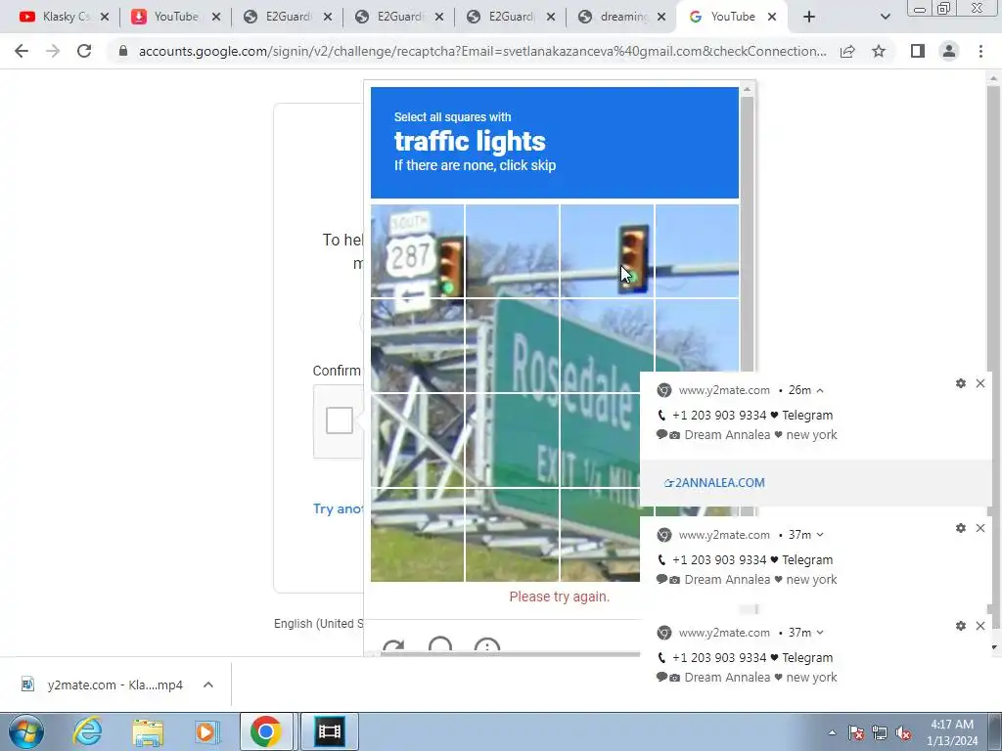Share this page using the share icon
The image size is (1002, 751).
(x=847, y=51)
